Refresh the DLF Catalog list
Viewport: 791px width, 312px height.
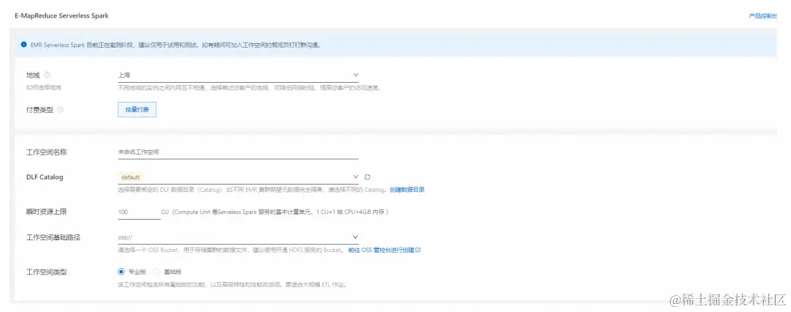point(367,177)
